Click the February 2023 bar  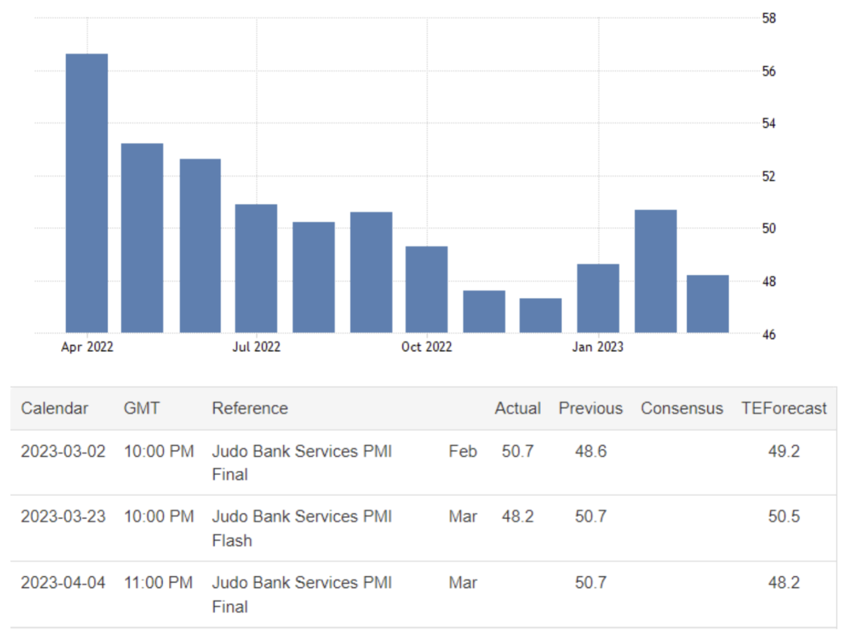[x=655, y=271]
